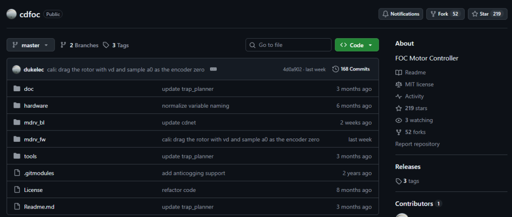
Task: Click the file icon beside Readme.md
Action: pyautogui.click(x=17, y=207)
